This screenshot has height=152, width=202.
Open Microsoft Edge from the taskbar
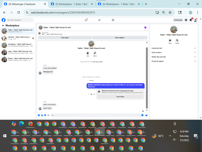pyautogui.click(x=21, y=124)
